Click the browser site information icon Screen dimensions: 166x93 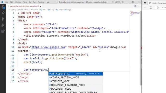click(158, 7)
